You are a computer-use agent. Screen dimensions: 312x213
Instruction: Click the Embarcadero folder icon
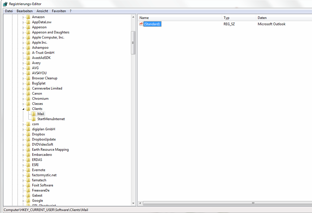click(x=28, y=155)
